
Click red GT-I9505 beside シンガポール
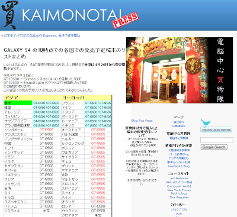pos(46,130)
